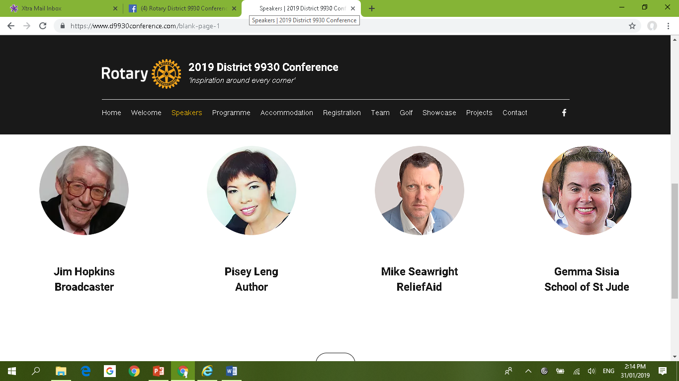Image resolution: width=679 pixels, height=381 pixels.
Task: Go back with browser back arrow
Action: pos(11,26)
